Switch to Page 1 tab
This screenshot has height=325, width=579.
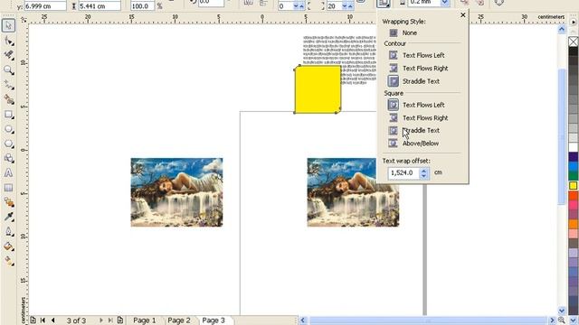pyautogui.click(x=145, y=320)
